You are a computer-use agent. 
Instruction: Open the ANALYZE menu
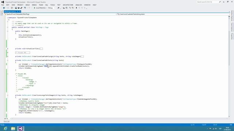[x=79, y=5]
